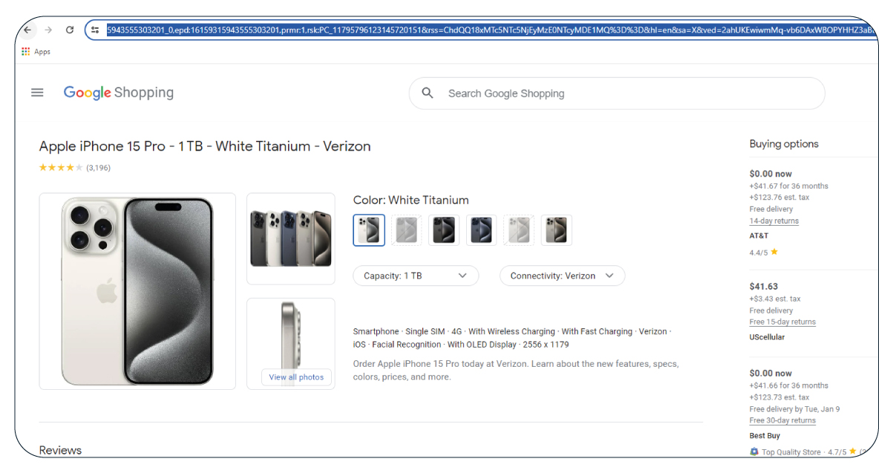Reload the page with refresh icon
Viewport: 893px width, 473px height.
tap(70, 30)
